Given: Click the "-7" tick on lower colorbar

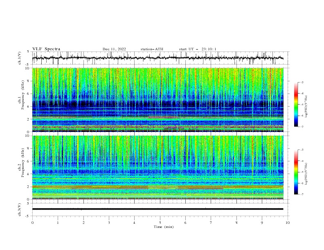Looking at the screenshot, I should coord(302,194).
